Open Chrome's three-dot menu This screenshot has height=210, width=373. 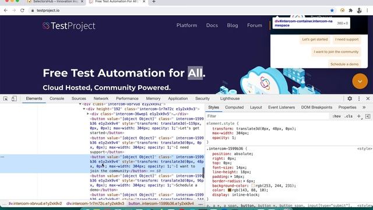(368, 10)
